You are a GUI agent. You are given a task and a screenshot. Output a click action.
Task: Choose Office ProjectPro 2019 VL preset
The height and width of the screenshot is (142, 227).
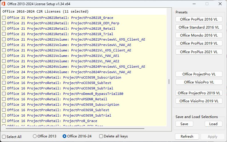tap(199, 93)
